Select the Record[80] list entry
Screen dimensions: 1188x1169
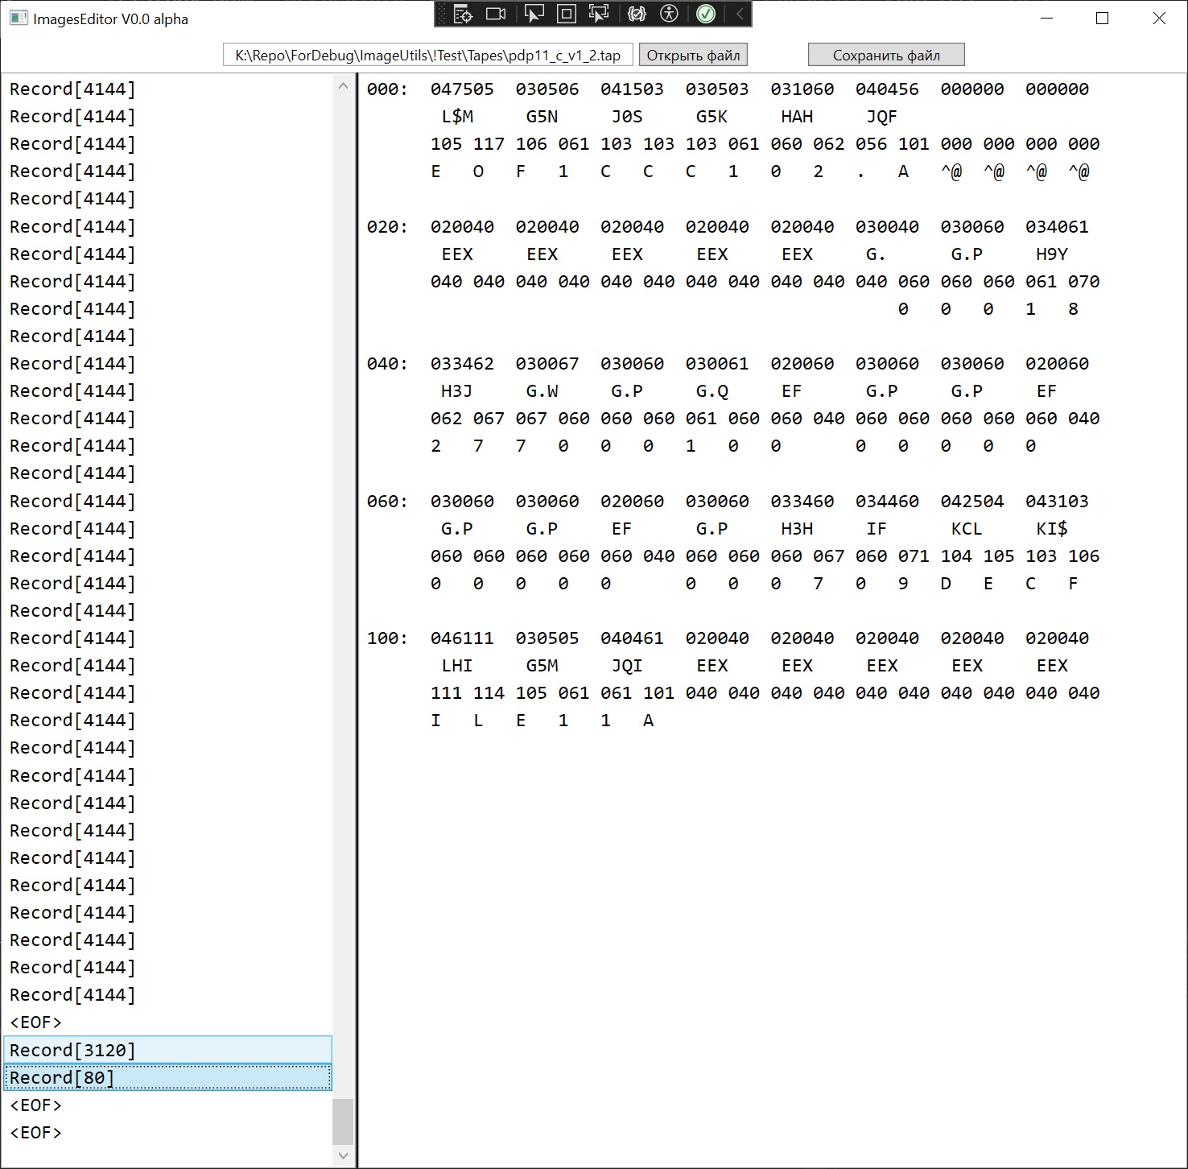coord(167,1077)
